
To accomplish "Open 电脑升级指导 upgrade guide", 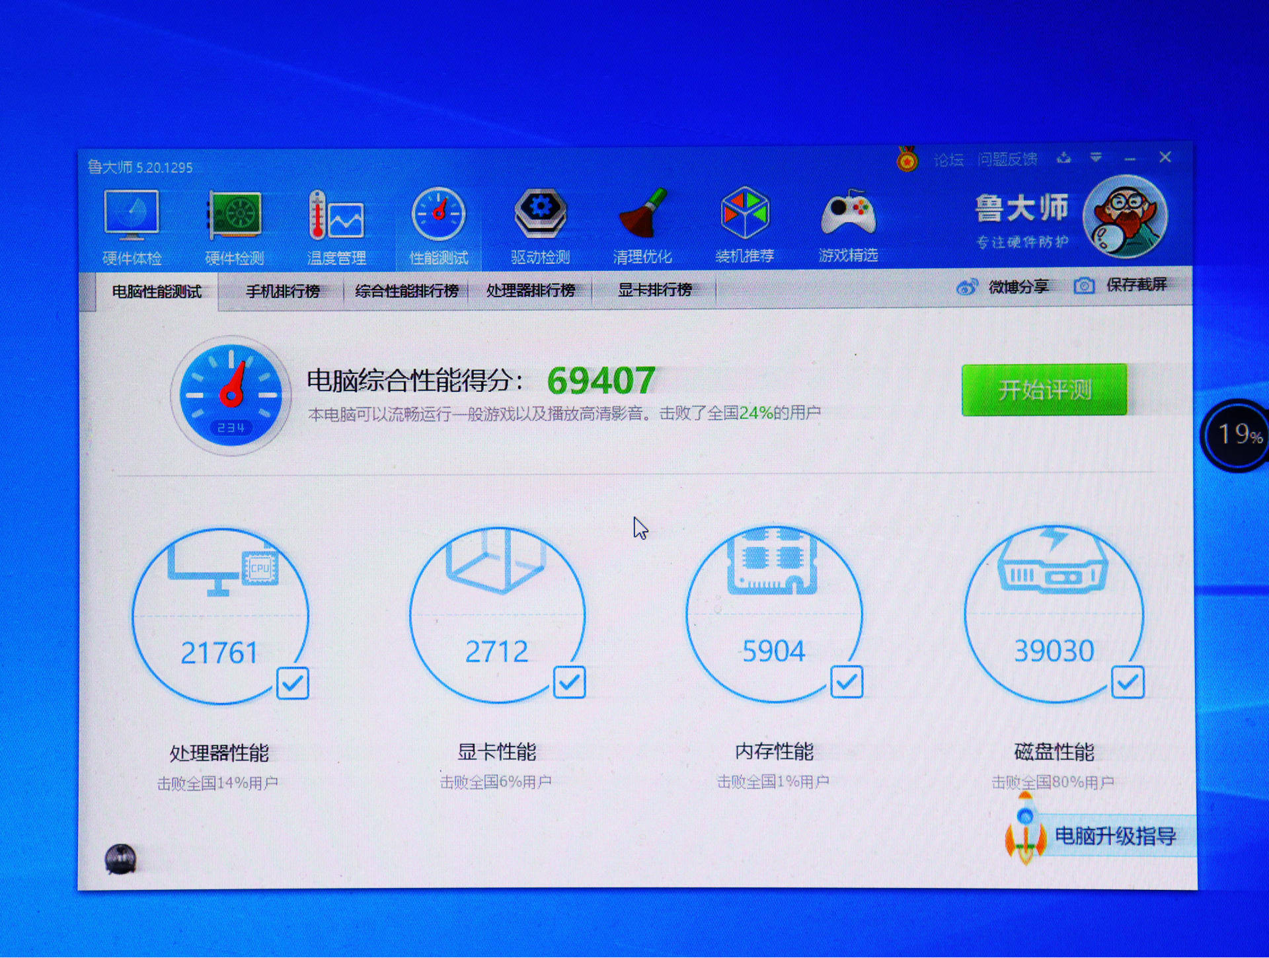I will (x=1116, y=836).
